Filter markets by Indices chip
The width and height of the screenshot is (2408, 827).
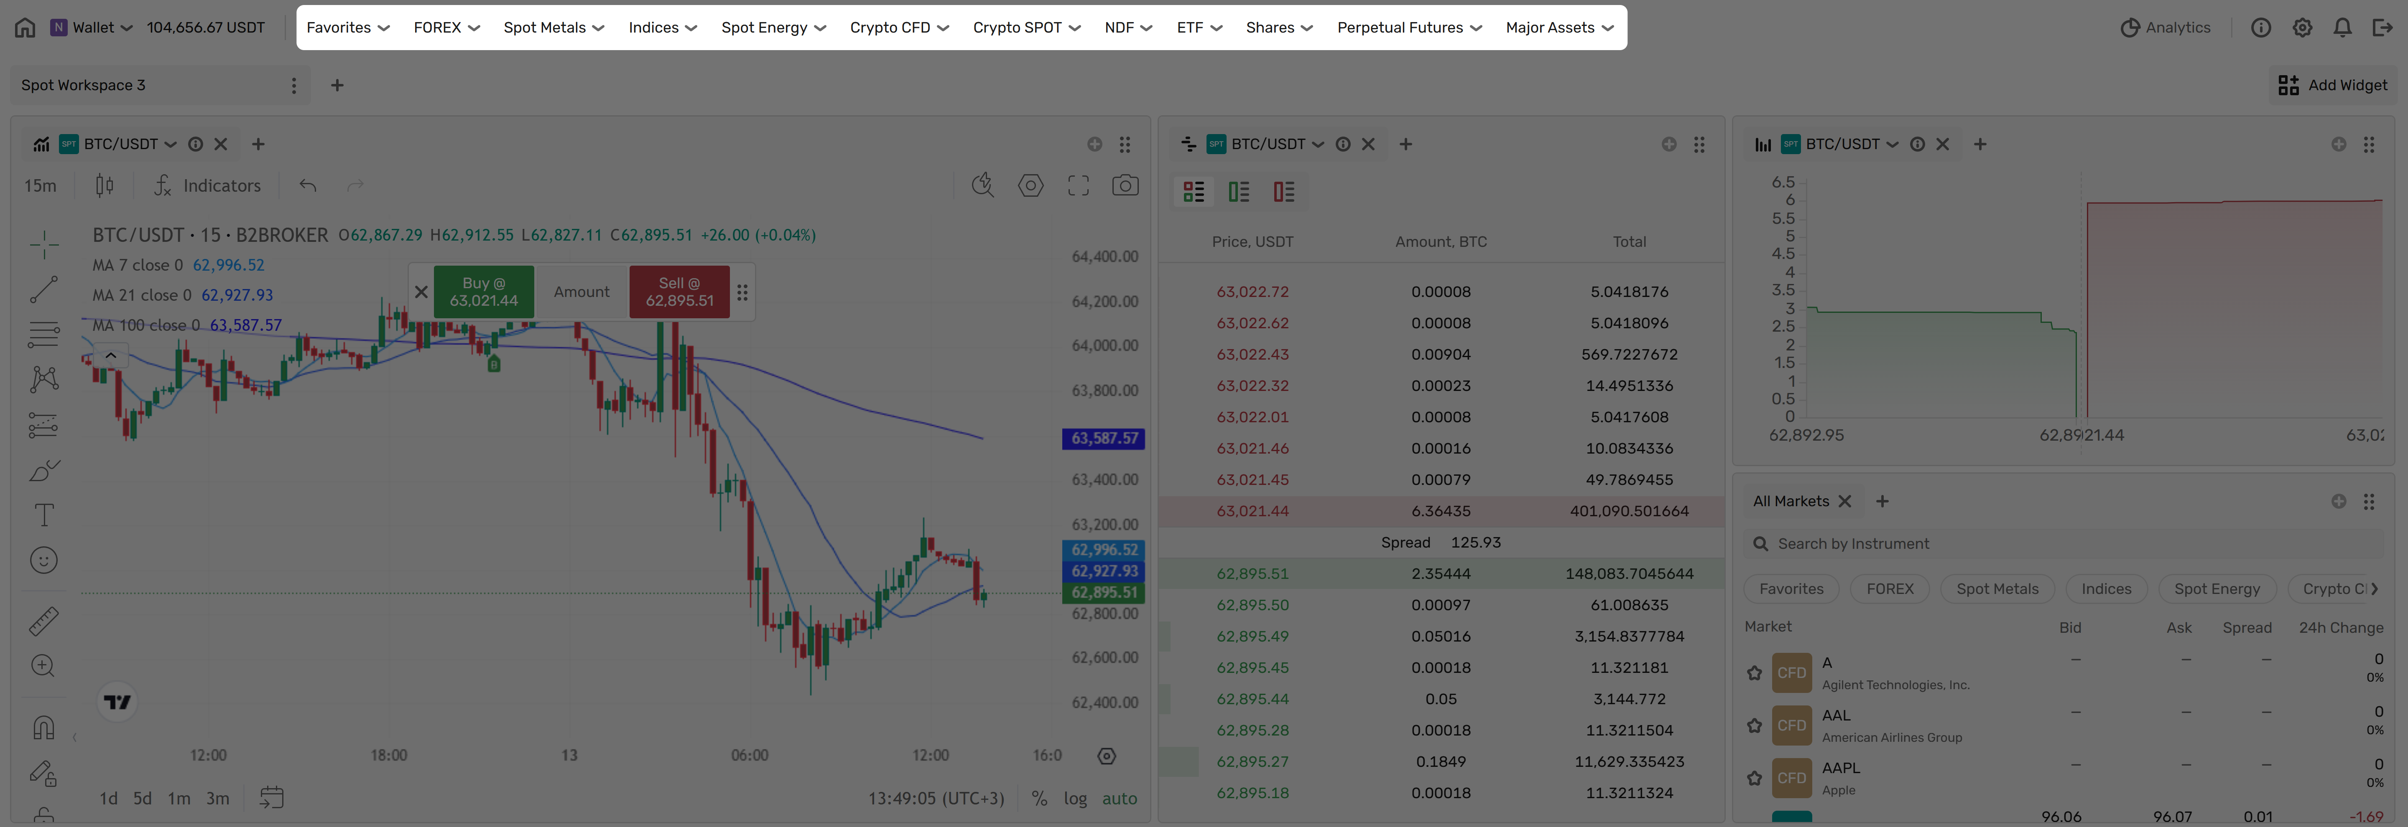(2106, 589)
